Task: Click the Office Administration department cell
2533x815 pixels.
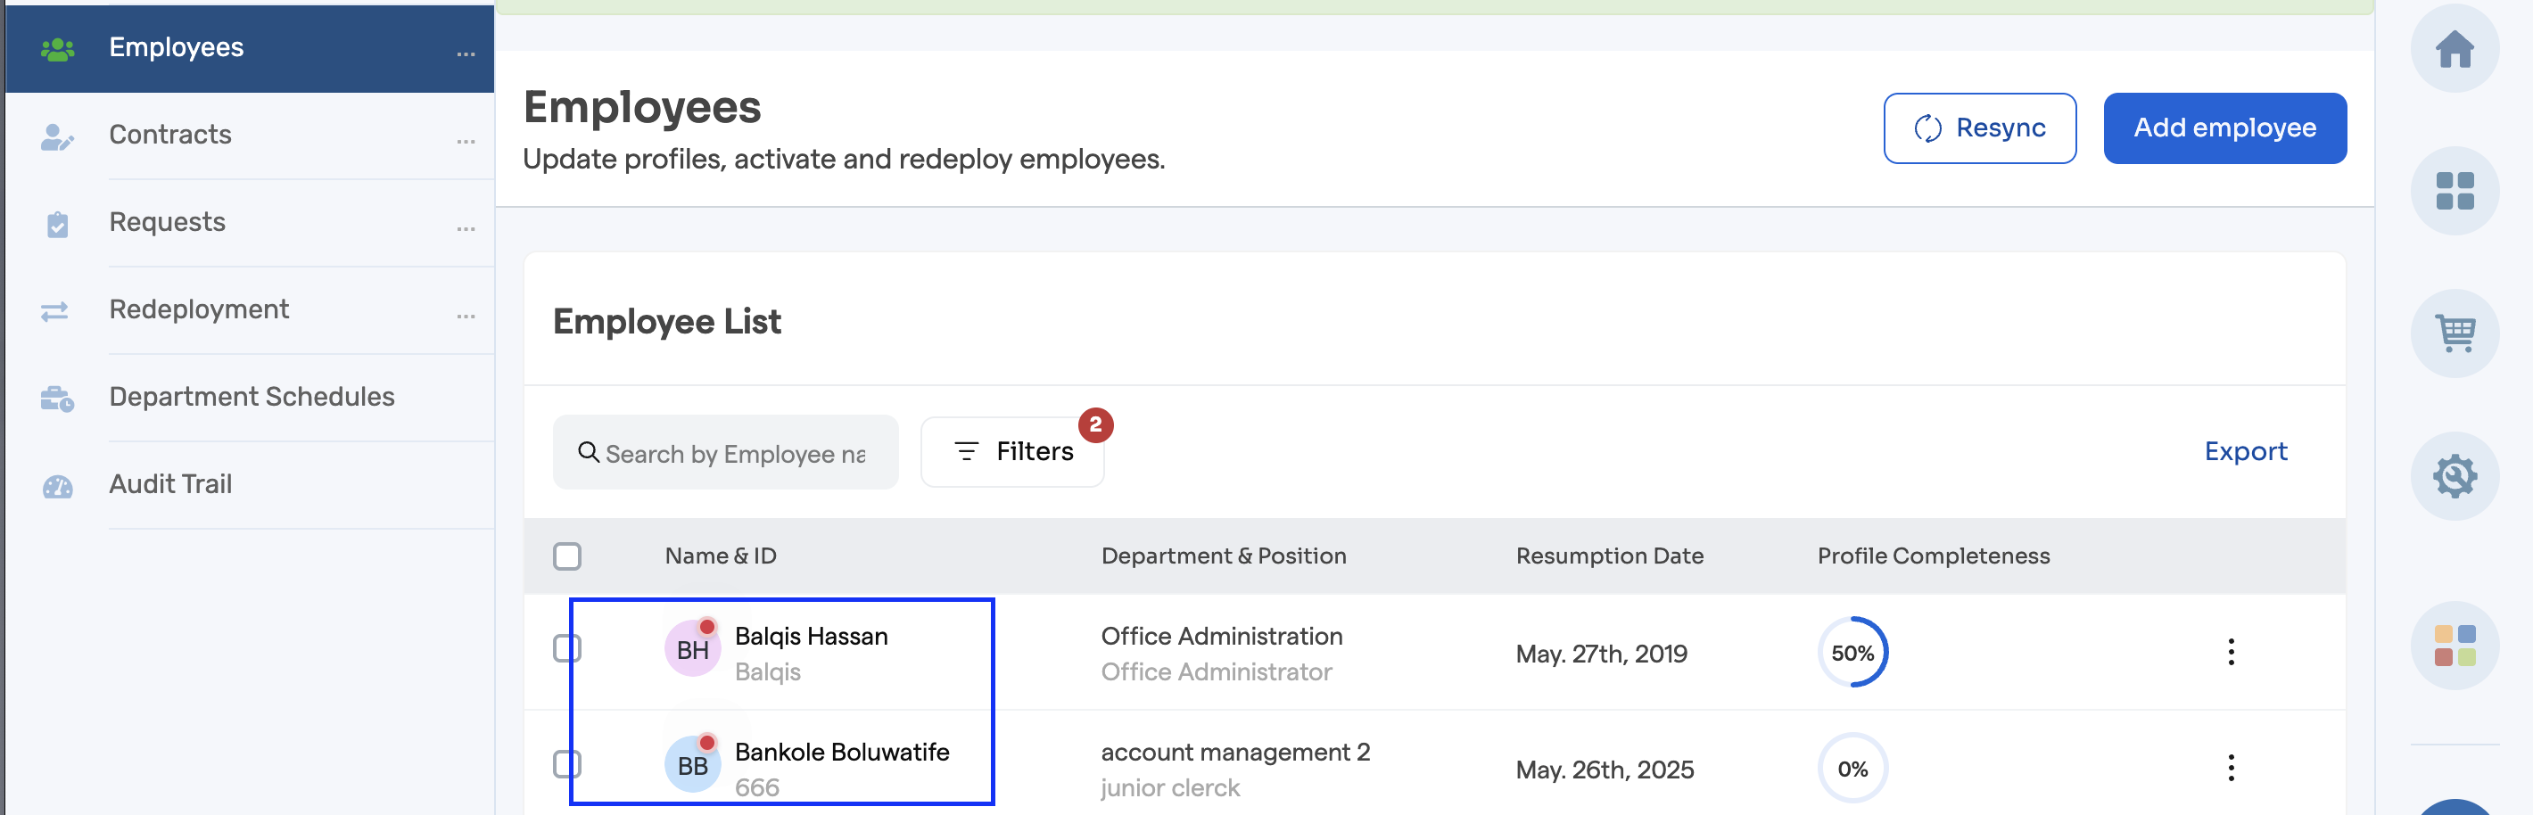Action: coord(1221,636)
